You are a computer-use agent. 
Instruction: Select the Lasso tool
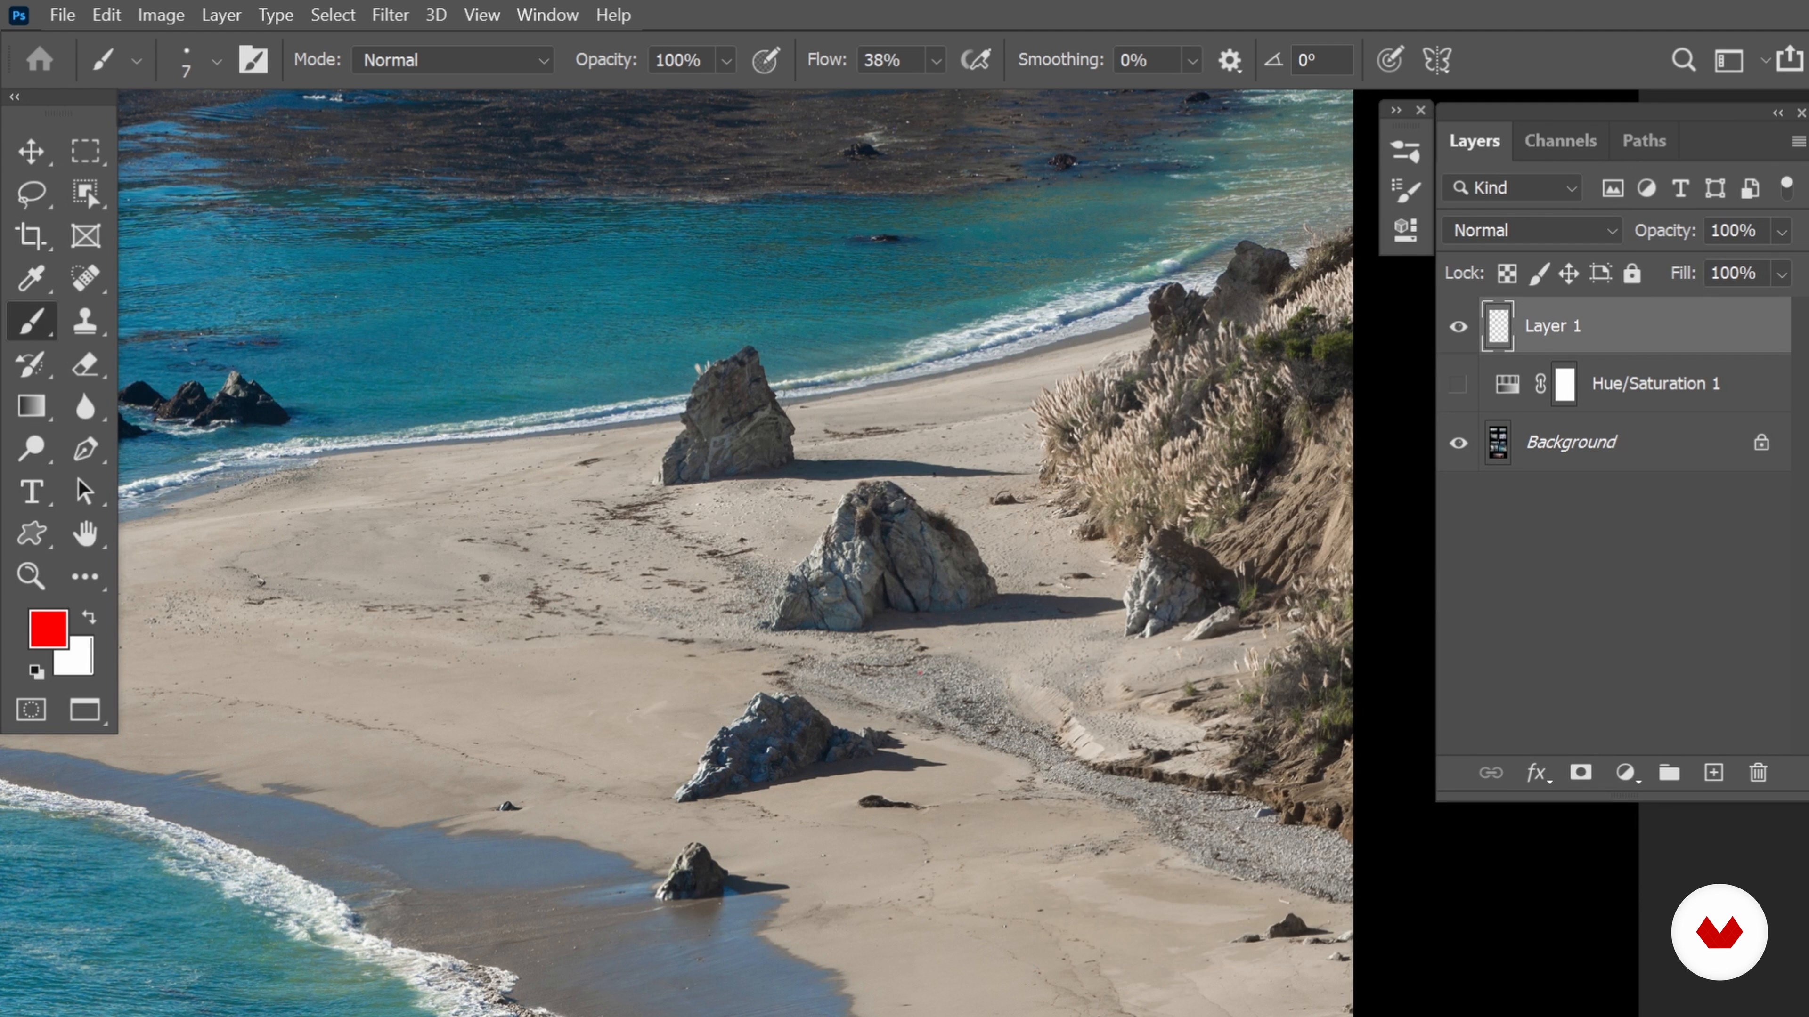31,194
